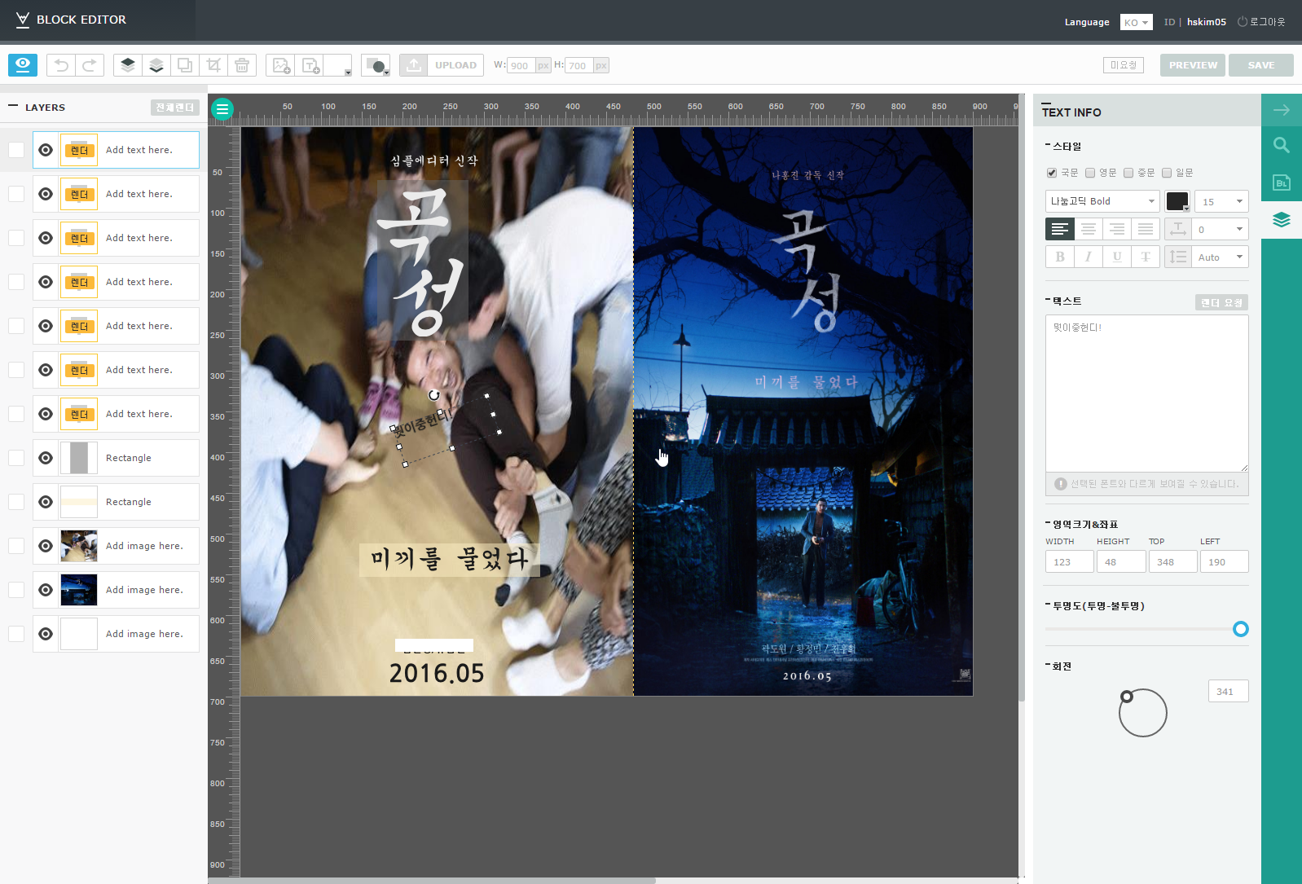Click the 로그아웃 logout link

point(1261,22)
